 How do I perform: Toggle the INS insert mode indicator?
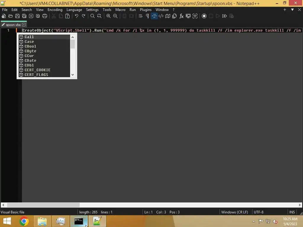pos(292,212)
